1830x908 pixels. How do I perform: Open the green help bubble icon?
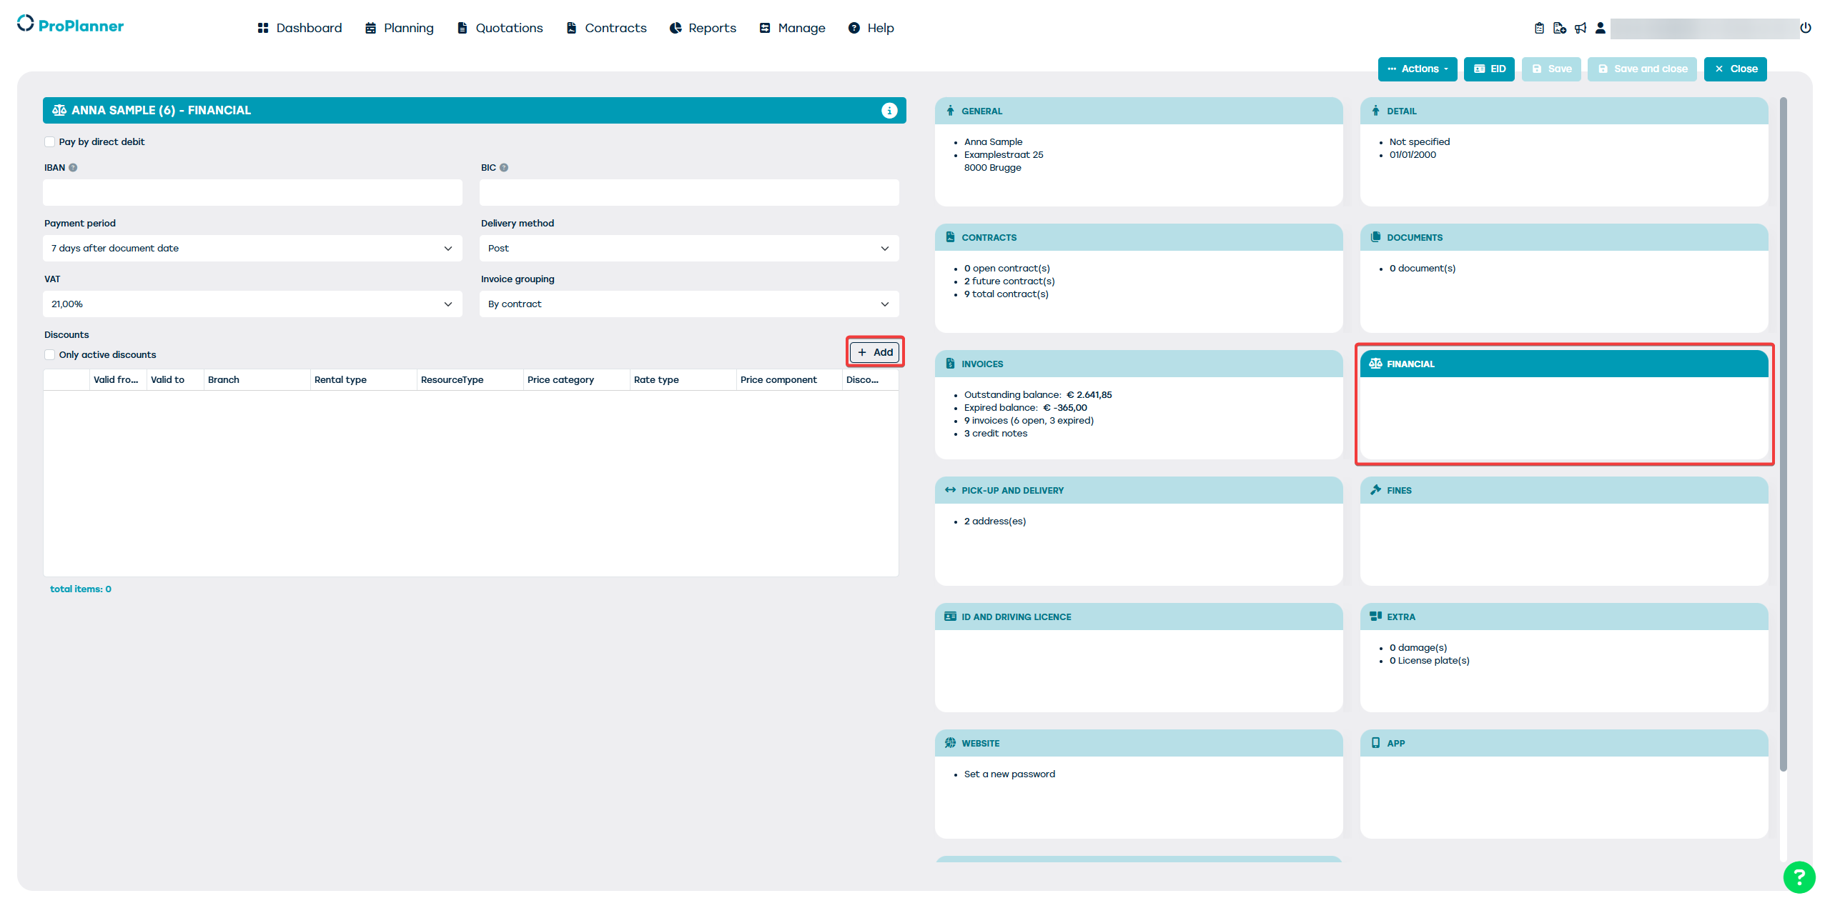(x=1799, y=877)
